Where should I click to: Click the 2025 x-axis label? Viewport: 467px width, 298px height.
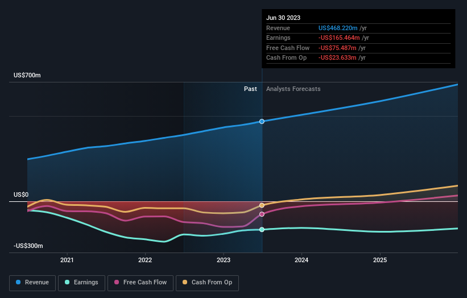(380, 260)
